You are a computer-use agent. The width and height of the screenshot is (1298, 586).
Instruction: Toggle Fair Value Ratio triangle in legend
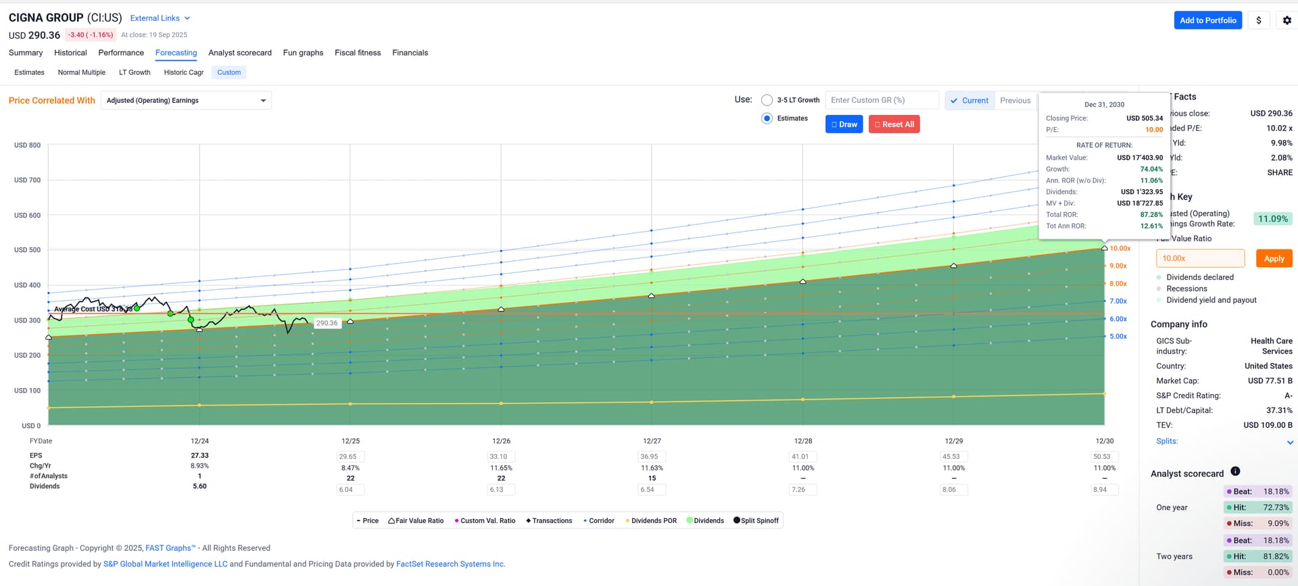(x=392, y=521)
